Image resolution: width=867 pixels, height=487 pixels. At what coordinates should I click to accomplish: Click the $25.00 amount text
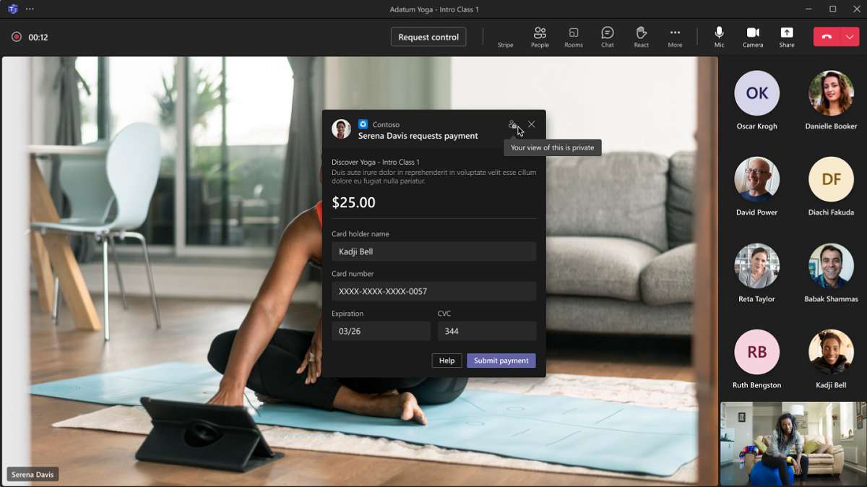[x=353, y=203]
